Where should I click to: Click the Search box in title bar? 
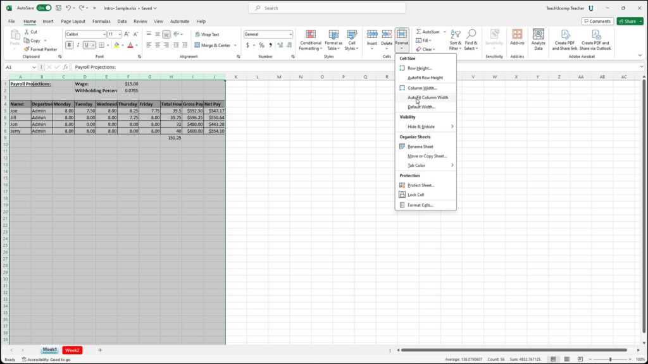(x=327, y=8)
